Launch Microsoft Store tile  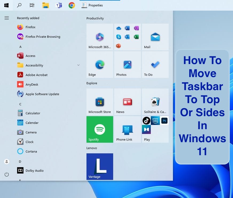(100, 102)
